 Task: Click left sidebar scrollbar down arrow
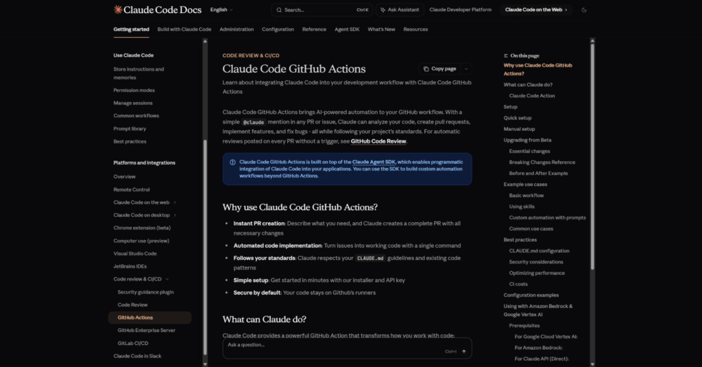(x=205, y=364)
